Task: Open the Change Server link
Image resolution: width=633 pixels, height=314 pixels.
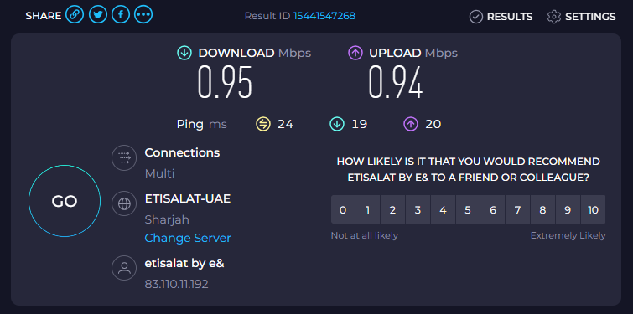Action: pos(188,238)
